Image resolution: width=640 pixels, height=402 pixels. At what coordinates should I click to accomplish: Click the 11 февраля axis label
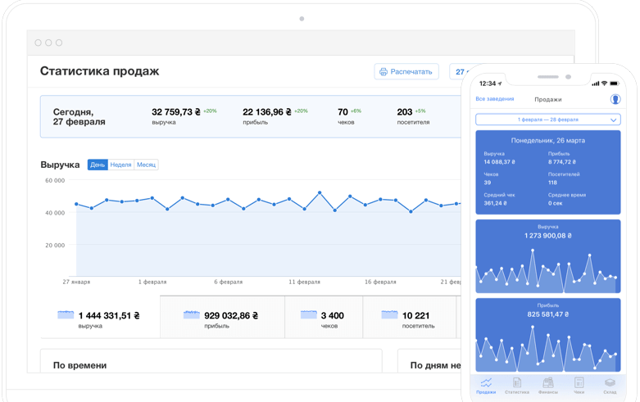[305, 282]
